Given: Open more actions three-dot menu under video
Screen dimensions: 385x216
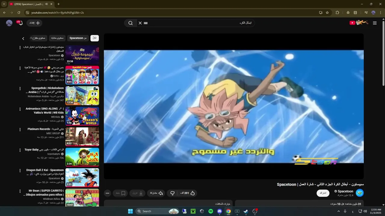Looking at the screenshot, I should [108, 193].
